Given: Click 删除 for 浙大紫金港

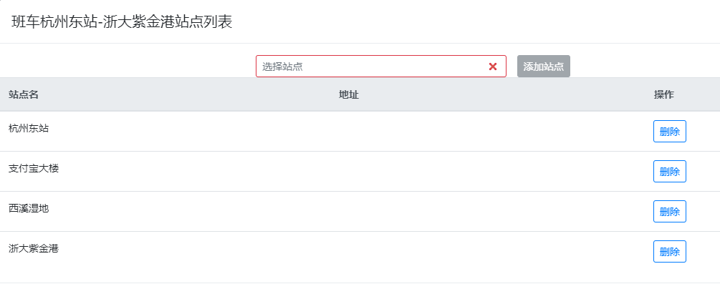Looking at the screenshot, I should pos(669,252).
